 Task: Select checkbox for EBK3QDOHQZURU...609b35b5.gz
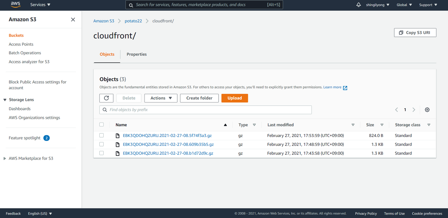pyautogui.click(x=101, y=144)
